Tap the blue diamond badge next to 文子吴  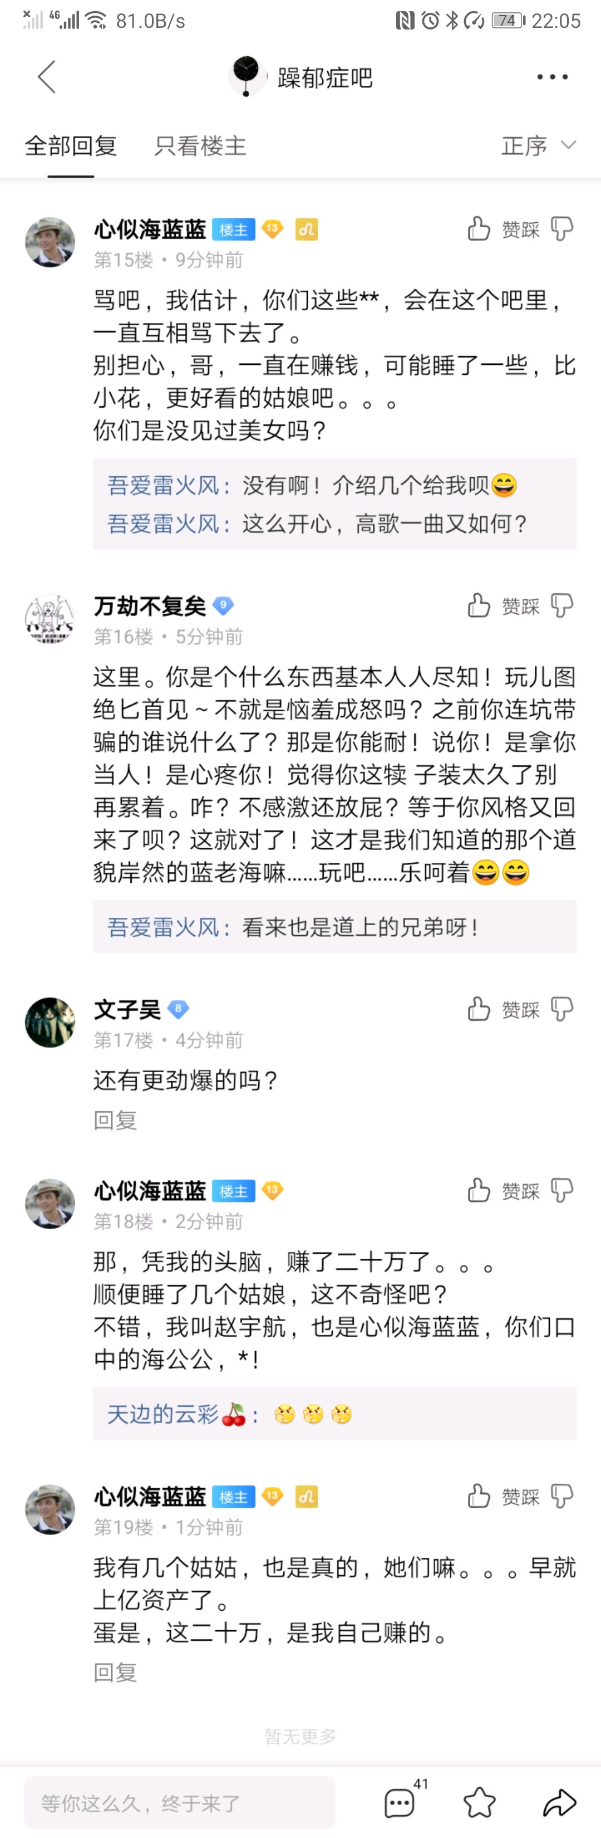point(178,1009)
